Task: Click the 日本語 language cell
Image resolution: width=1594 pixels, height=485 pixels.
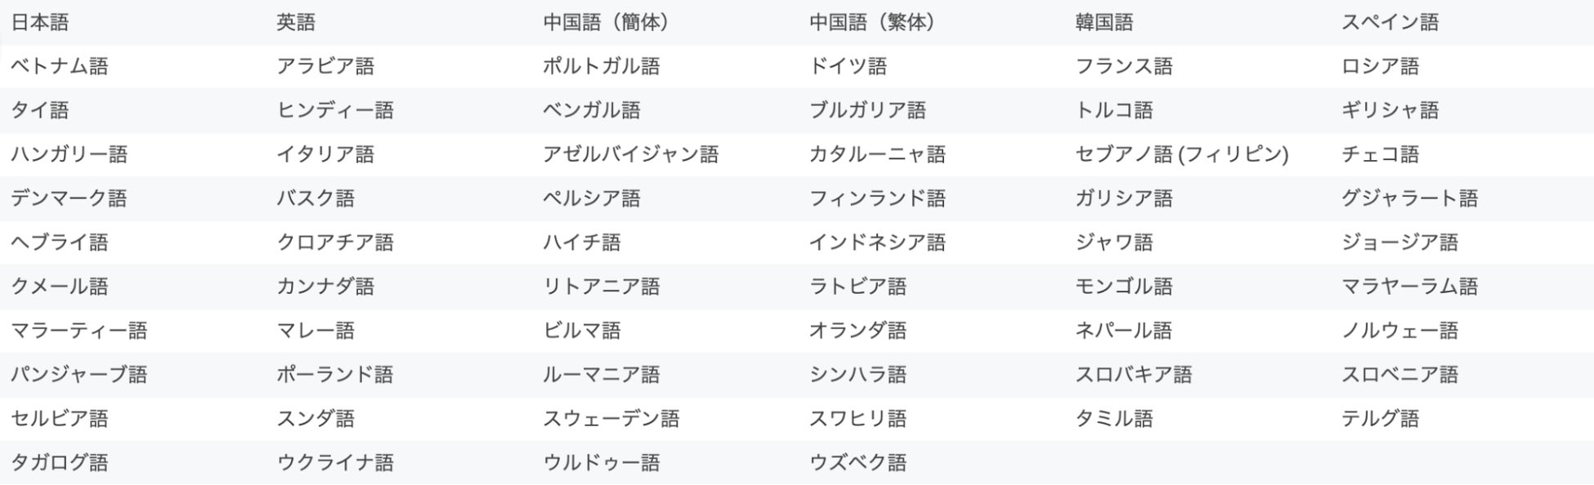Action: point(40,23)
